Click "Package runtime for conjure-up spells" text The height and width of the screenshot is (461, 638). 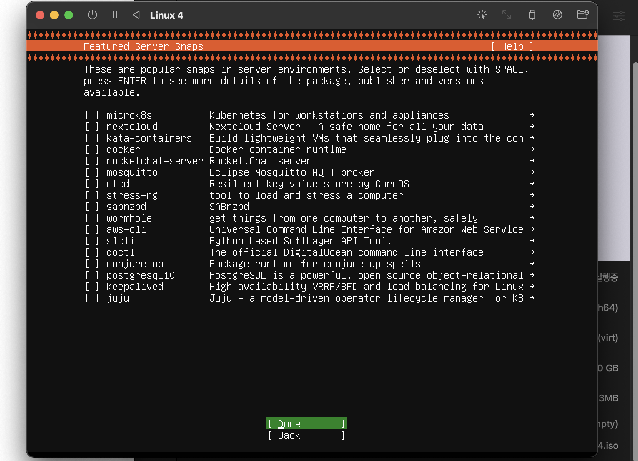click(x=315, y=264)
